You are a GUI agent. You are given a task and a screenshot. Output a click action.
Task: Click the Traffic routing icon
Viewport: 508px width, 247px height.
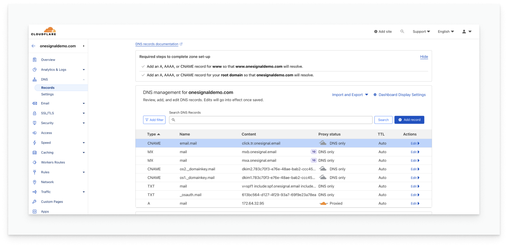35,191
